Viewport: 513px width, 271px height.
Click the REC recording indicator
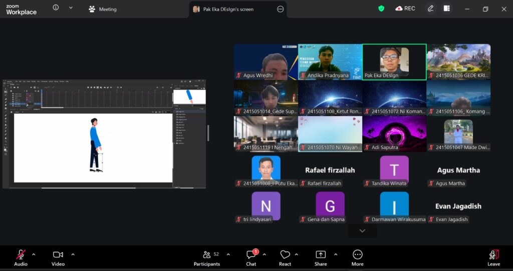405,8
